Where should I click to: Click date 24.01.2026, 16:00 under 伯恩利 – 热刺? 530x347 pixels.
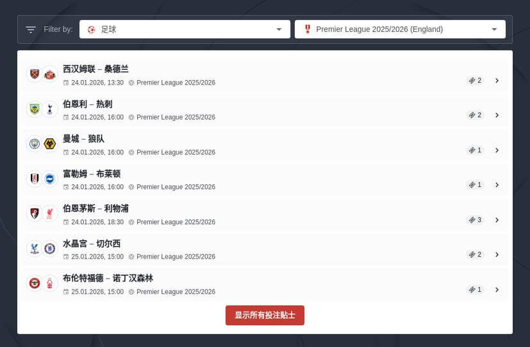click(x=97, y=117)
